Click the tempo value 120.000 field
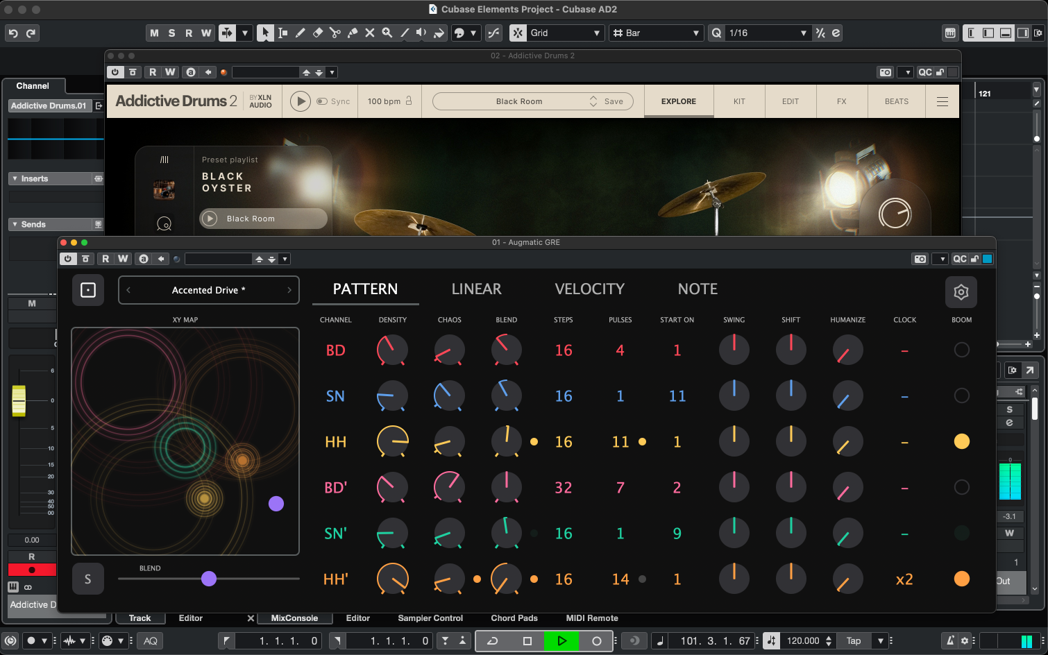 click(x=804, y=640)
